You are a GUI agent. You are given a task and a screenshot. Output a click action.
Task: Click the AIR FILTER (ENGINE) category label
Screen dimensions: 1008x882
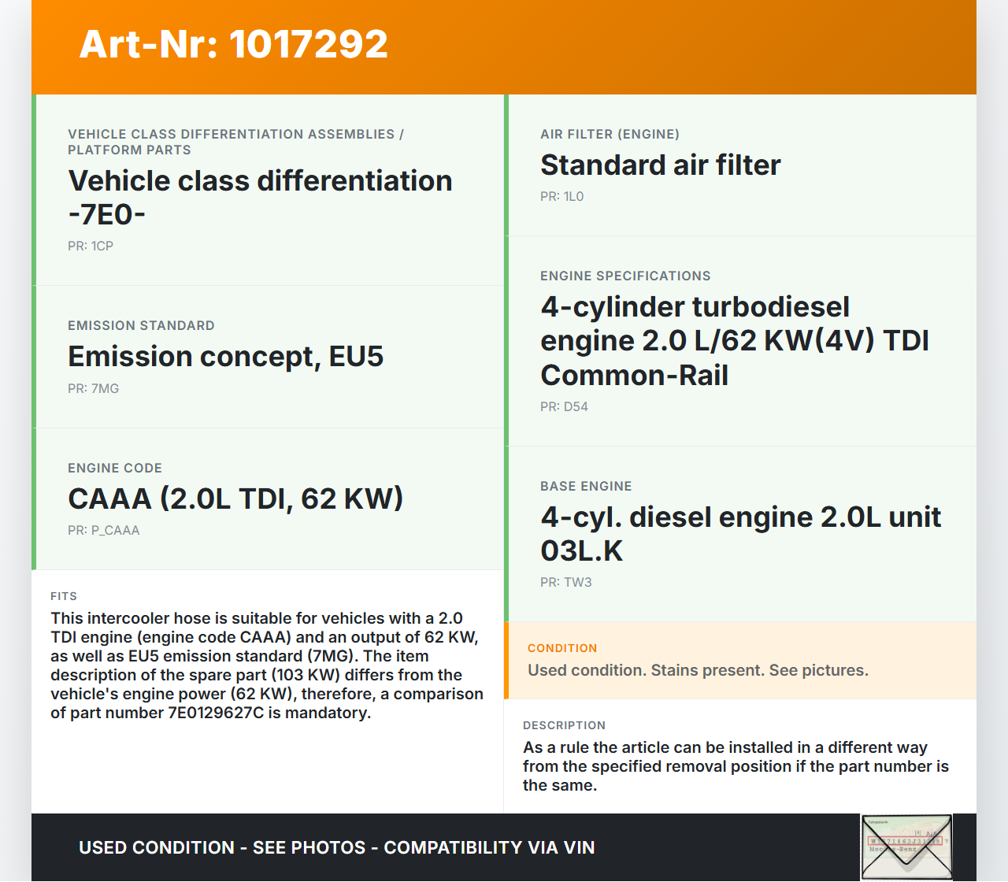coord(610,134)
